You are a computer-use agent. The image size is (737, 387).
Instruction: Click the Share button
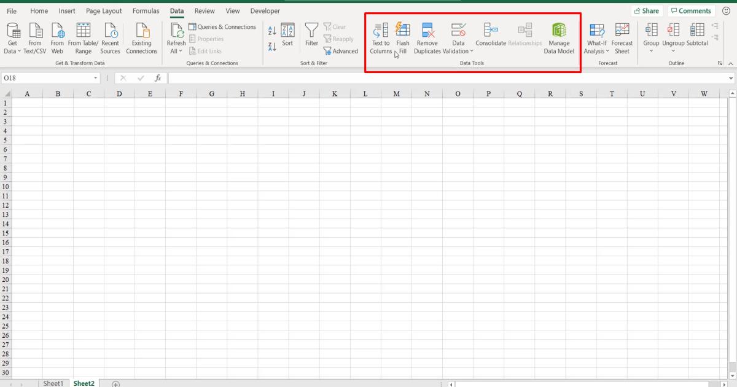(x=647, y=10)
